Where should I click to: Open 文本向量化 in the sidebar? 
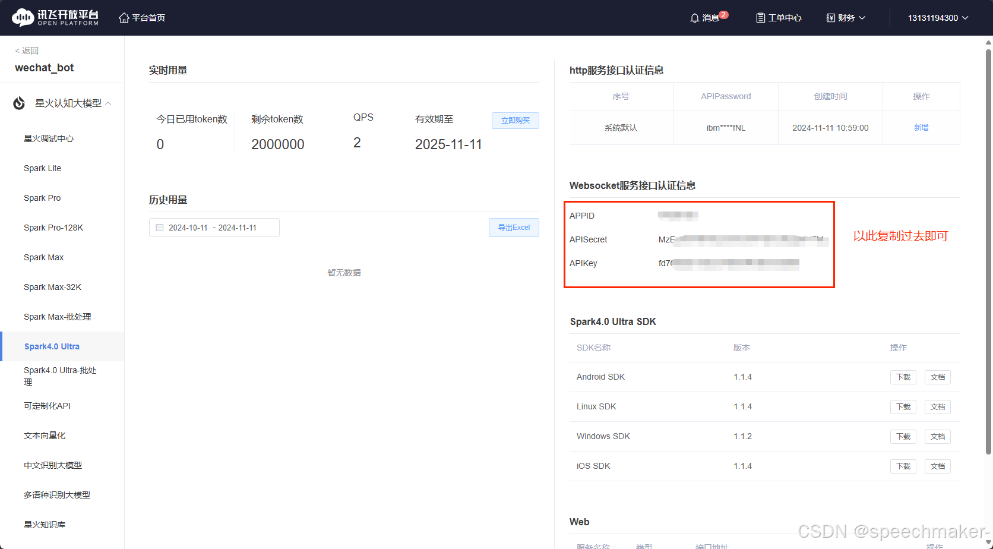tap(45, 436)
